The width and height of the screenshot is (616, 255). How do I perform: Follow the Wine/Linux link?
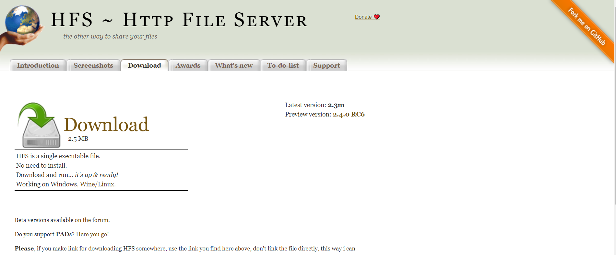pyautogui.click(x=97, y=184)
